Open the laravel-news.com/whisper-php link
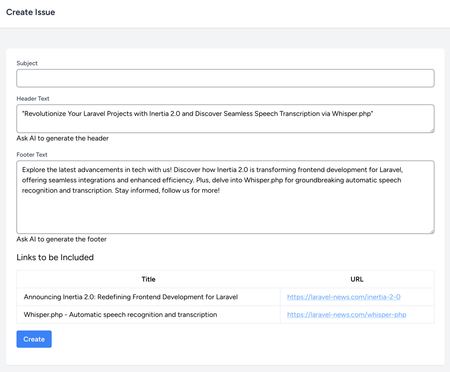The image size is (450, 372). point(347,315)
